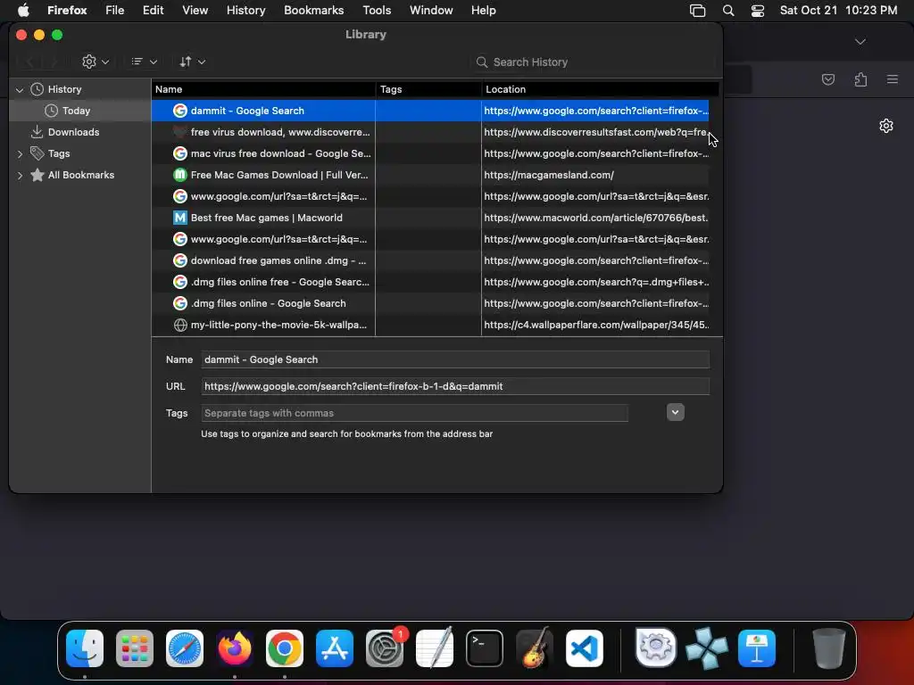914x685 pixels.
Task: Open the tab list chevron in Firefox window
Action: pos(860,41)
